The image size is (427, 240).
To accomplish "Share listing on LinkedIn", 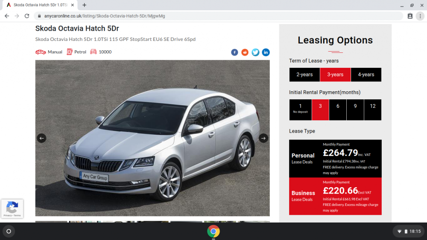I will 266,52.
